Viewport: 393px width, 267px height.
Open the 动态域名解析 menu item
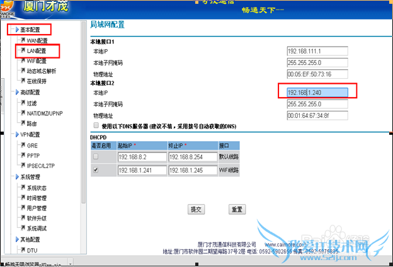click(42, 71)
